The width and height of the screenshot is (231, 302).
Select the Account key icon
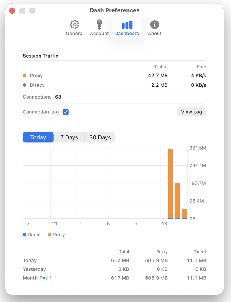click(99, 25)
